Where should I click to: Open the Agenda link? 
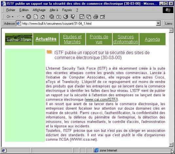point(152,39)
